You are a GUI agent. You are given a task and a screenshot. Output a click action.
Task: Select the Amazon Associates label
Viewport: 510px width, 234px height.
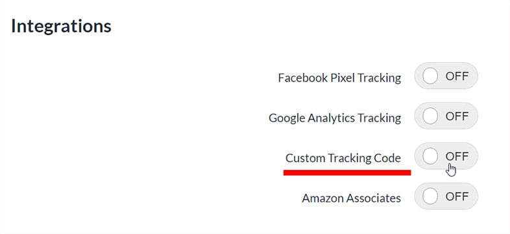tap(351, 198)
